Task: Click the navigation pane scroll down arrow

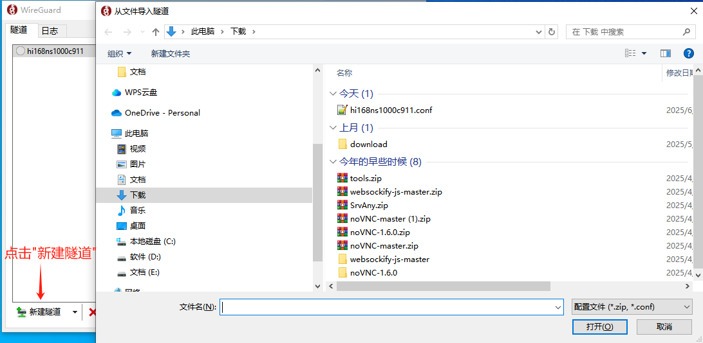Action: point(317,286)
